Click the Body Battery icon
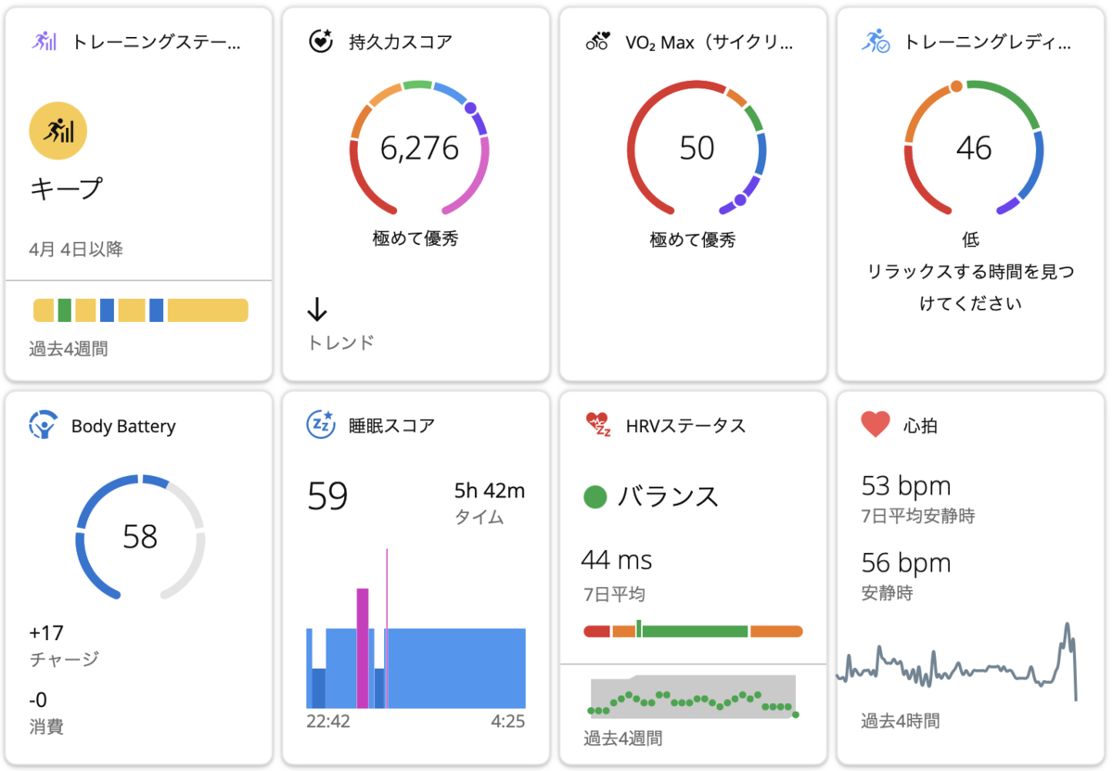 pos(44,426)
